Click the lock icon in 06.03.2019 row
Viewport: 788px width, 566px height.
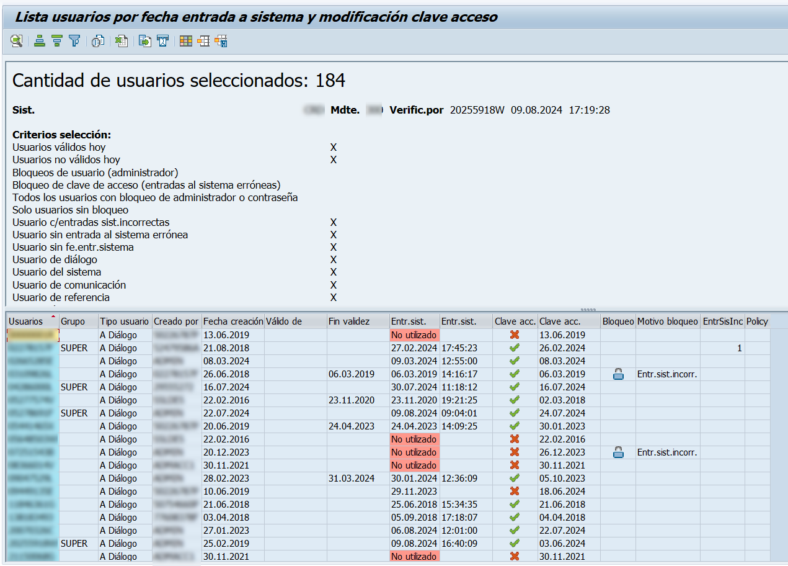point(618,374)
